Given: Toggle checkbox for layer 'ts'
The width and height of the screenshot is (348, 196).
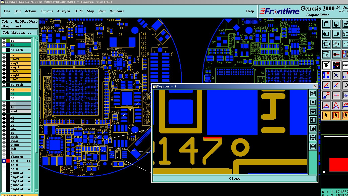Looking at the screenshot, I should (x=4, y=45).
